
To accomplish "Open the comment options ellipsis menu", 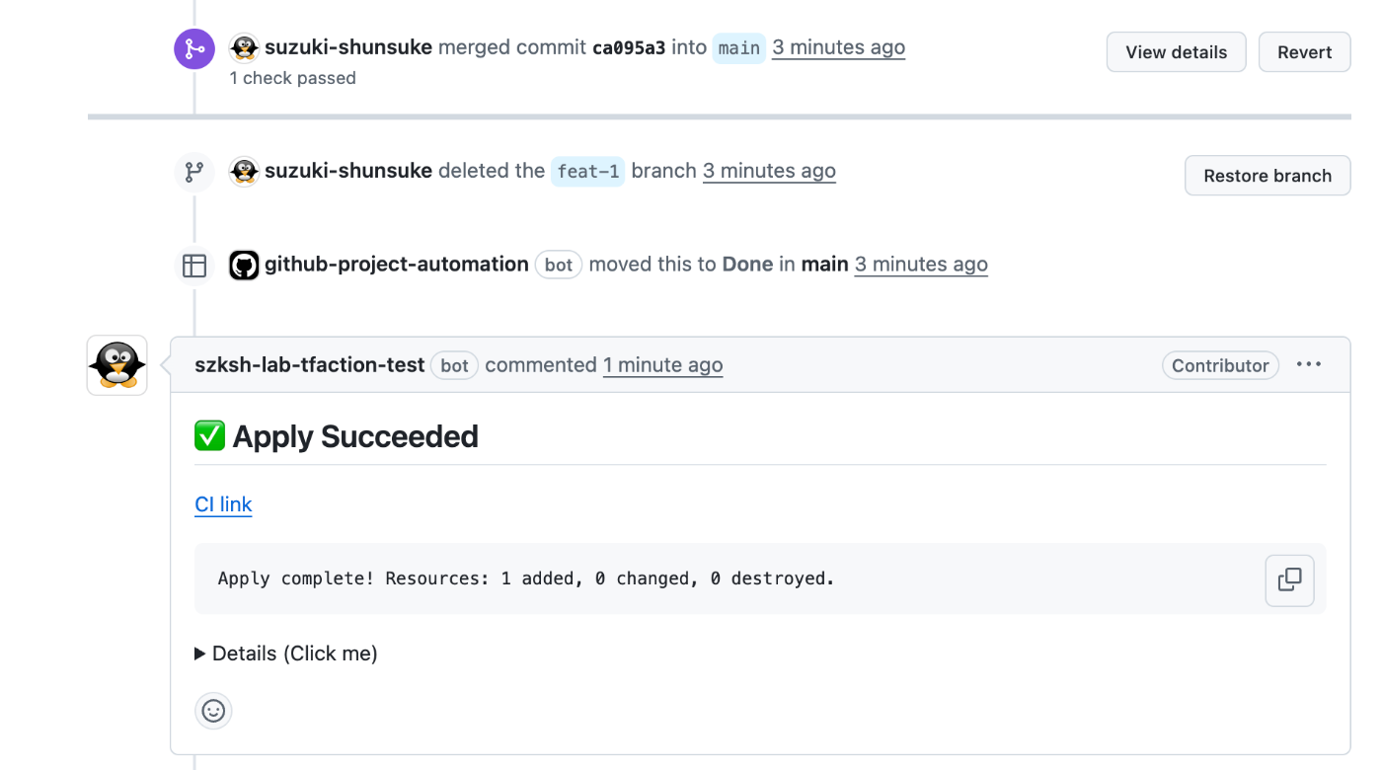I will click(x=1309, y=365).
